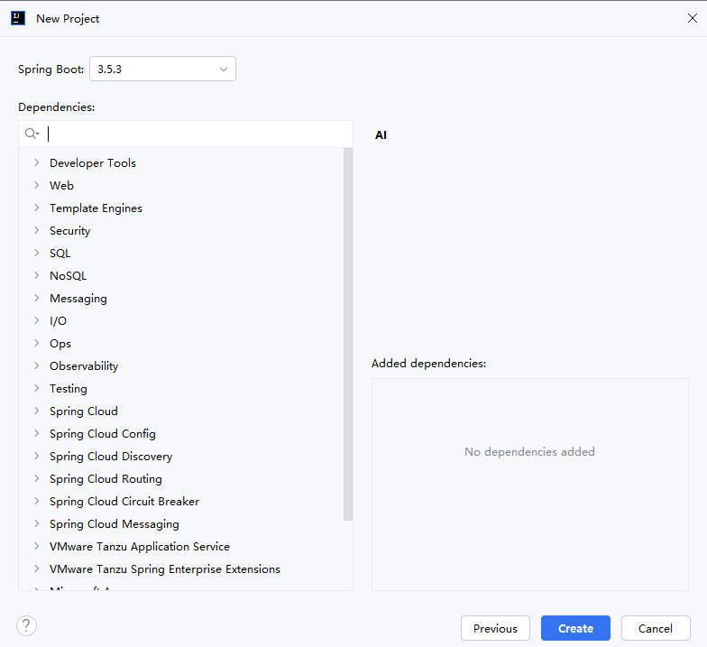Select the Security row
Viewport: 707px width, 647px height.
point(180,231)
